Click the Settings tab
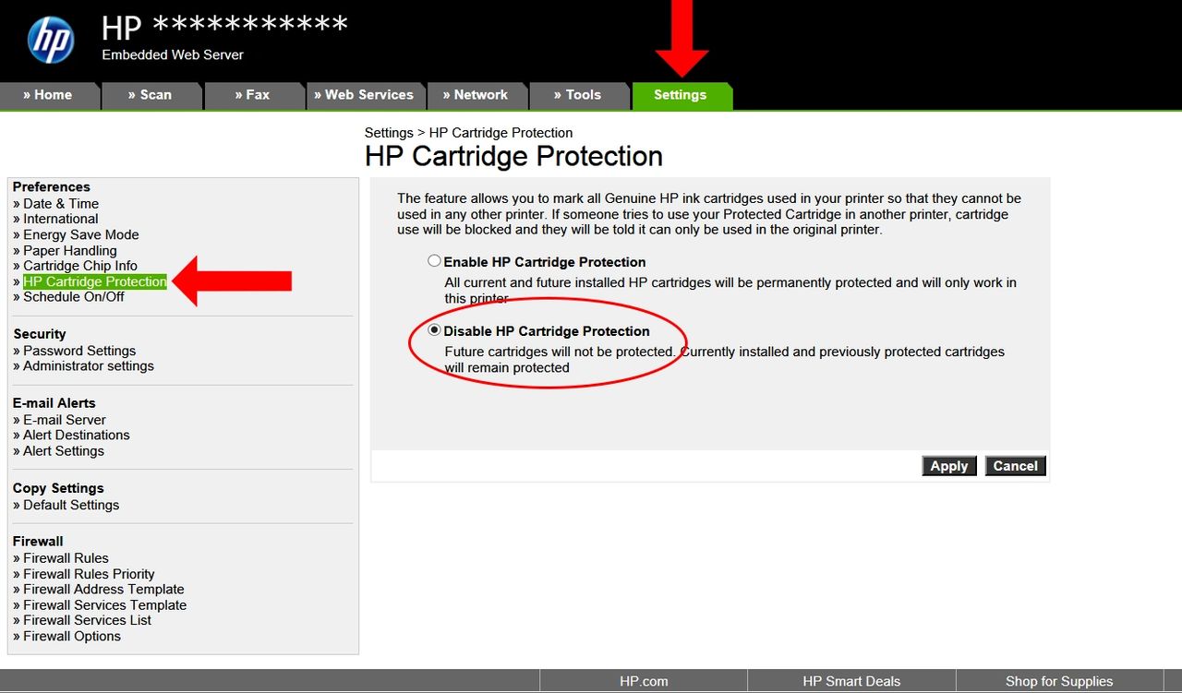 pyautogui.click(x=681, y=95)
